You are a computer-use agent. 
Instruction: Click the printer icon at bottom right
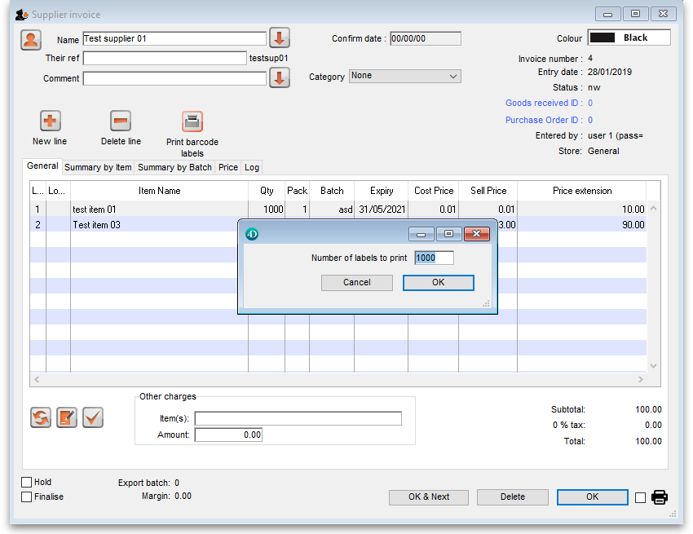coord(660,497)
